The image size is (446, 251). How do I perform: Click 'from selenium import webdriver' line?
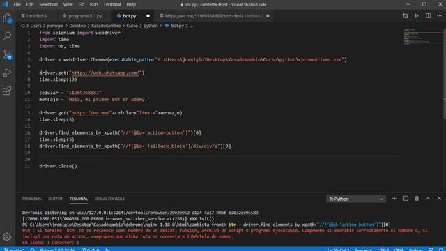(79, 33)
